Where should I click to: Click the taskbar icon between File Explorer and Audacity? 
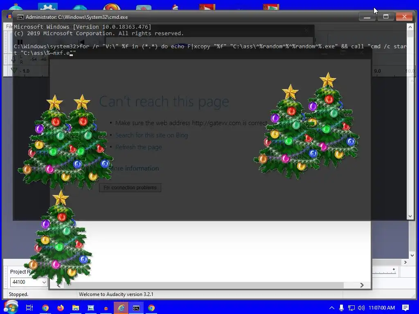[91, 308]
